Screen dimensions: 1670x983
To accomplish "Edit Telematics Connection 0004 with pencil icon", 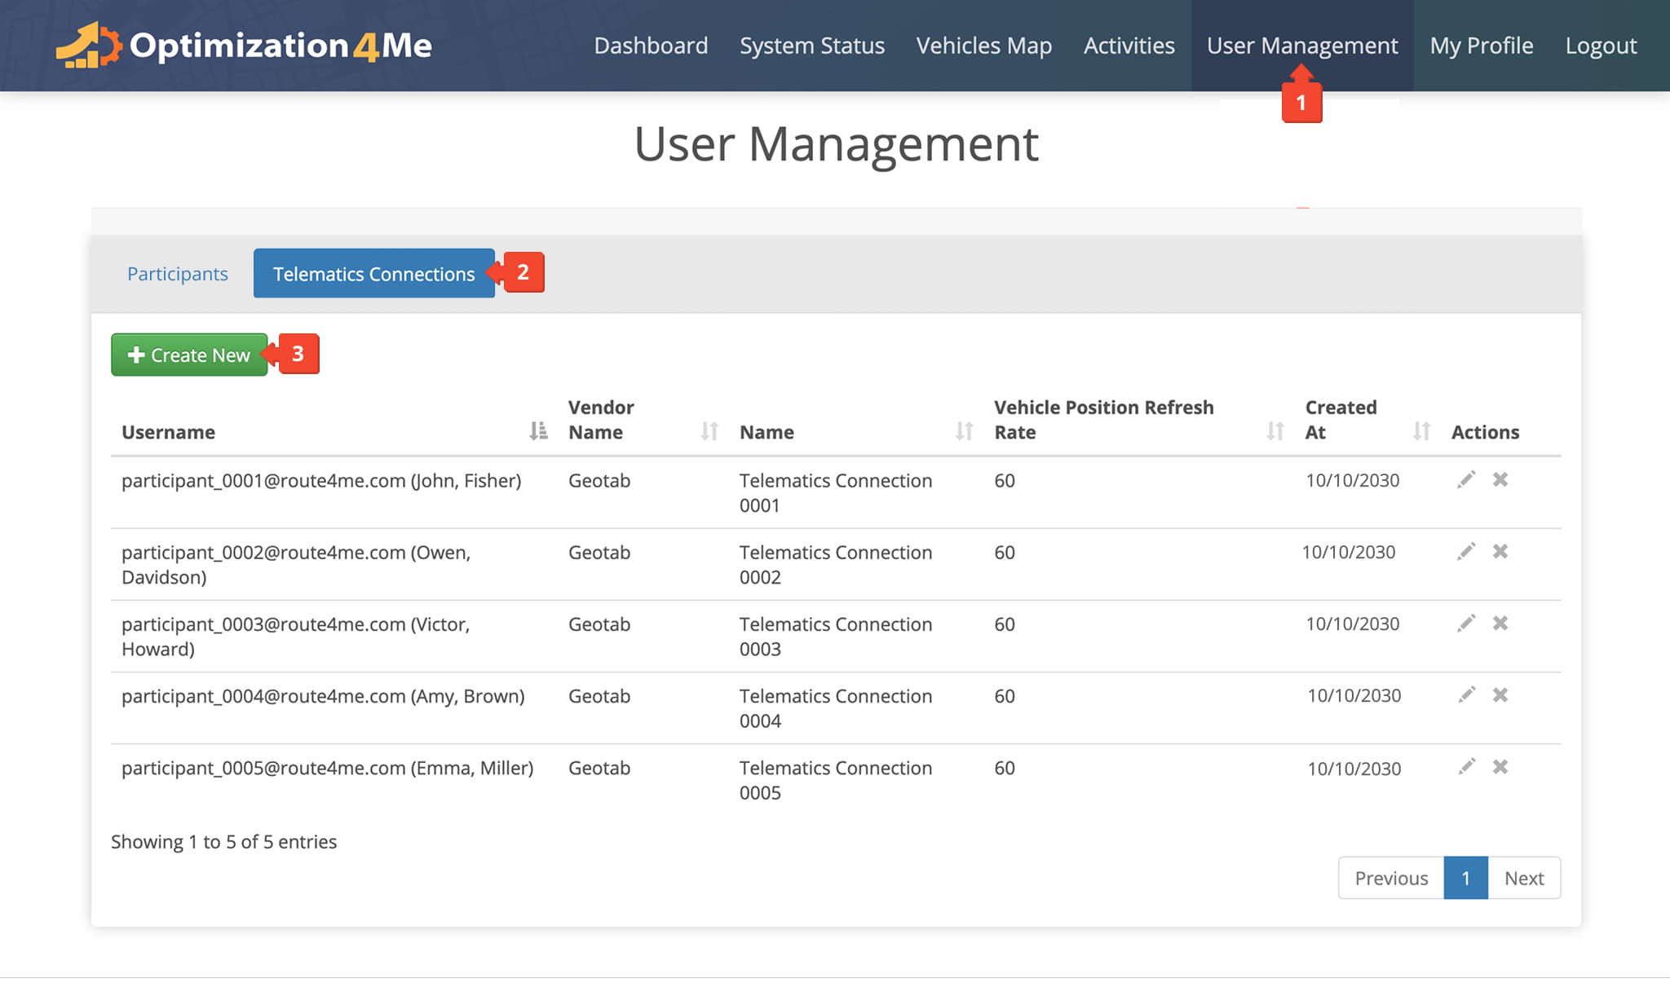I will pos(1466,694).
